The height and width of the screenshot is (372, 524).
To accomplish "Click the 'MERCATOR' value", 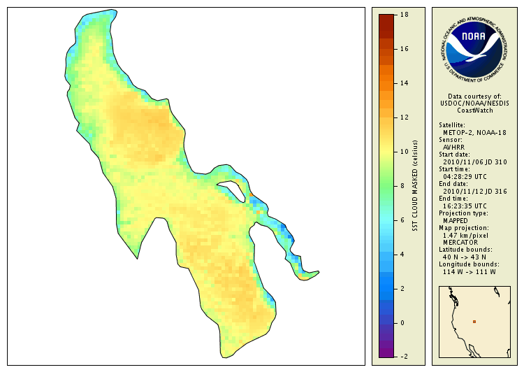I will click(460, 242).
